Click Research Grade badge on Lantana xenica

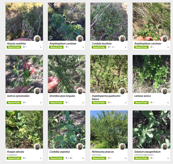pyautogui.click(x=141, y=103)
